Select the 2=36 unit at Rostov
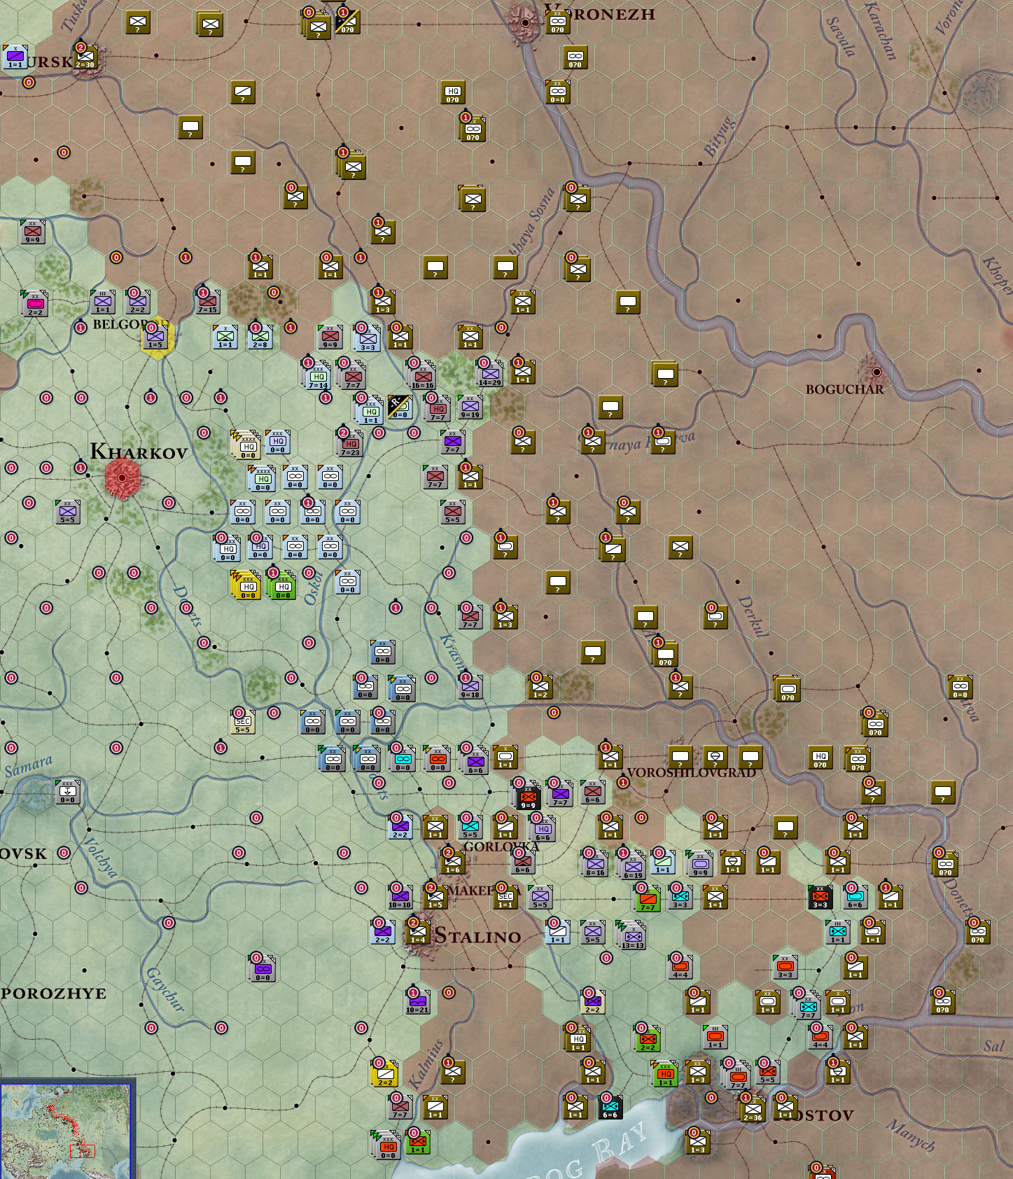1013x1179 pixels. point(753,1110)
